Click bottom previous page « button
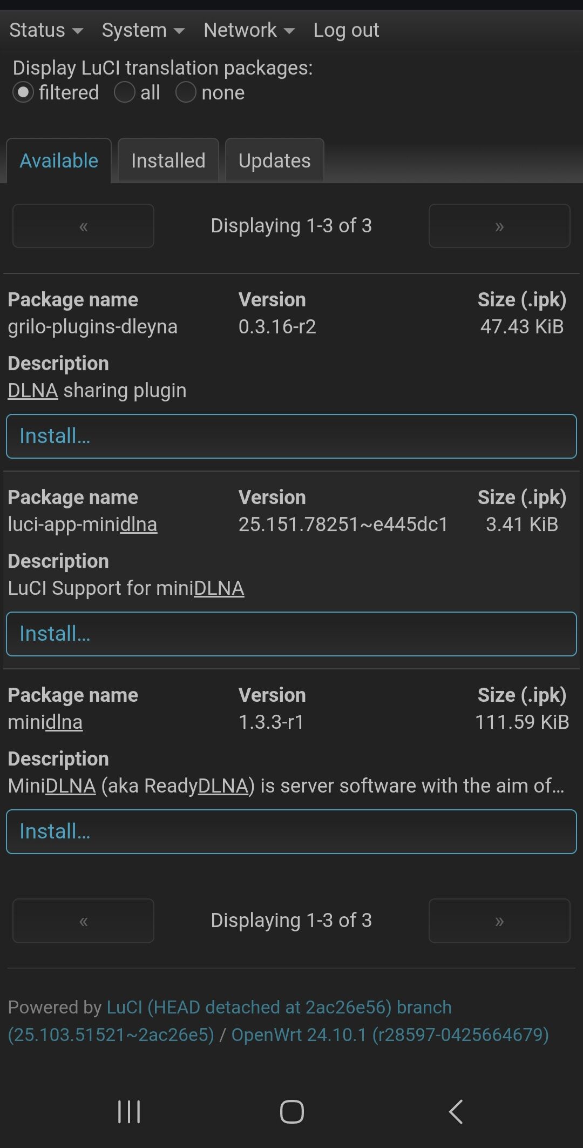583x1148 pixels. click(83, 921)
